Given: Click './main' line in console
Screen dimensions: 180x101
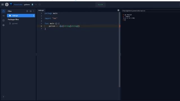Looking at the screenshot, I should coord(127,17).
